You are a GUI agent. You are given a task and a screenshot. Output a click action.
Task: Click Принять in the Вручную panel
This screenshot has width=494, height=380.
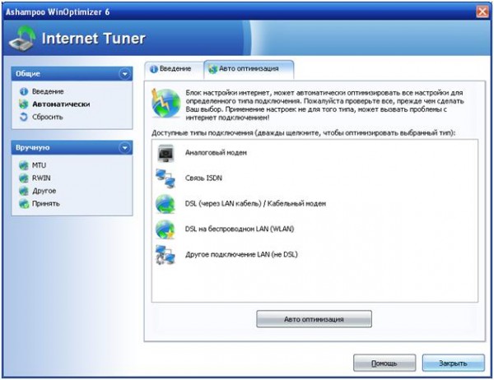pyautogui.click(x=46, y=204)
